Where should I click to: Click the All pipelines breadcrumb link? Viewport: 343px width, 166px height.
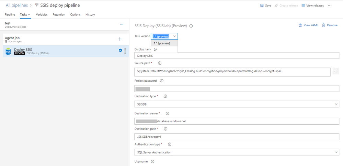tap(17, 5)
